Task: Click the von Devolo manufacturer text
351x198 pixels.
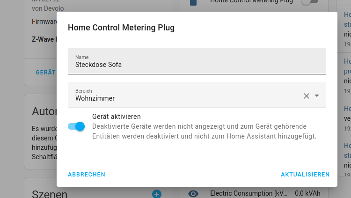Action: click(48, 8)
